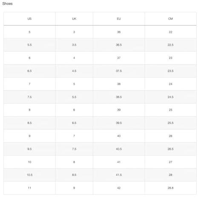Select the EU column header
This screenshot has width=198, height=198.
click(119, 19)
